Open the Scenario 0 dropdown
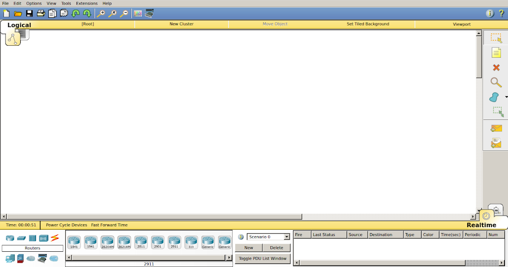This screenshot has width=508, height=267. [x=286, y=237]
